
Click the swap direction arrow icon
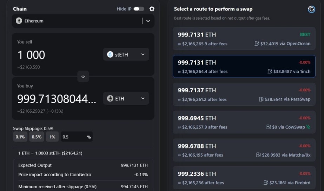83,76
